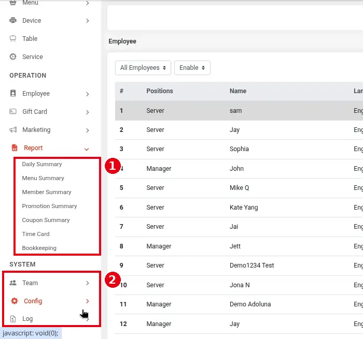Open the Service menu item
This screenshot has height=339, width=363.
coord(33,57)
